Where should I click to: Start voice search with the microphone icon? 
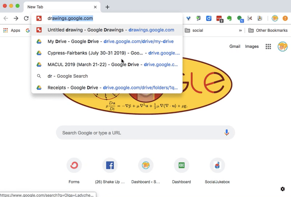point(226,132)
